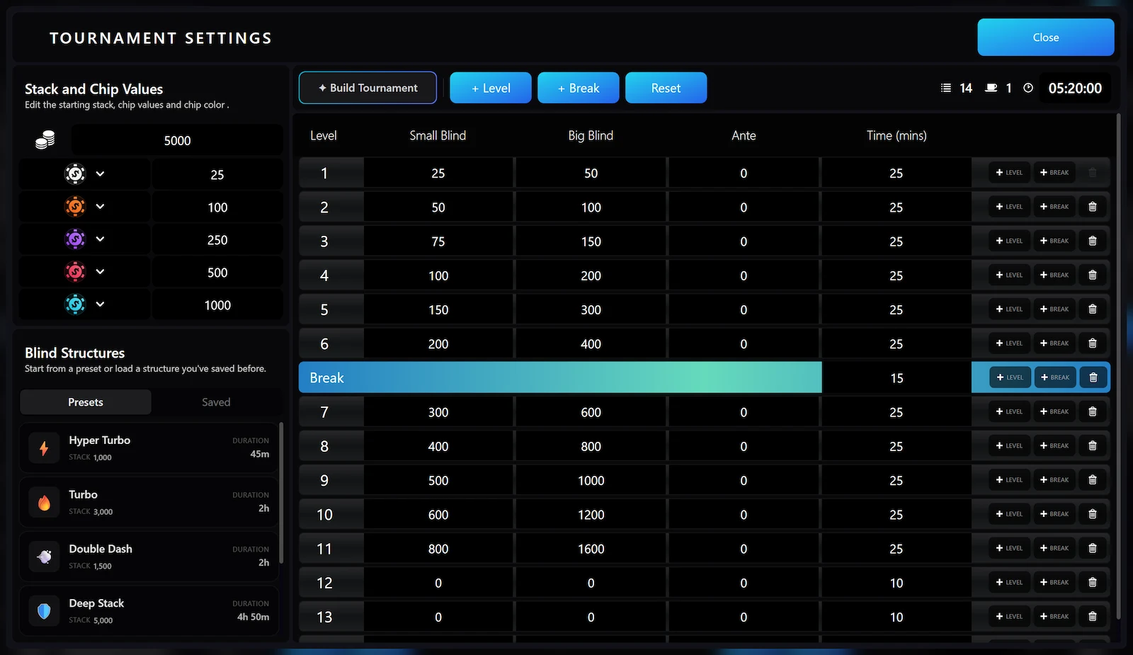Click the total duration clock icon
The image size is (1133, 655).
click(x=1028, y=88)
